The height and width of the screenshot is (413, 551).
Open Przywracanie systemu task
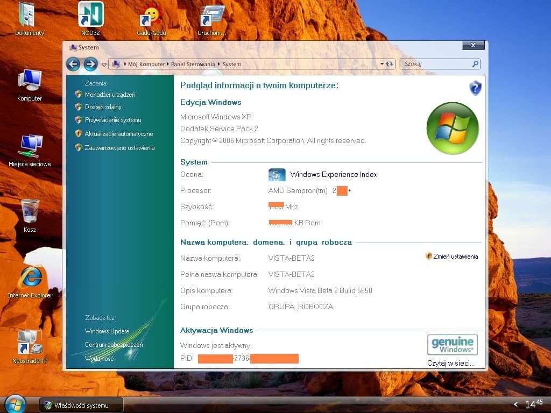pos(113,120)
